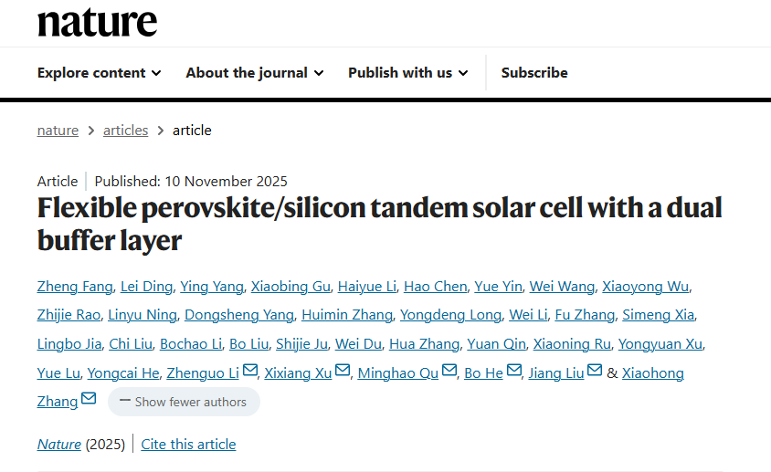Viewport: 771px width, 472px height.
Task: Expand the Publish with us menu
Action: pyautogui.click(x=407, y=73)
